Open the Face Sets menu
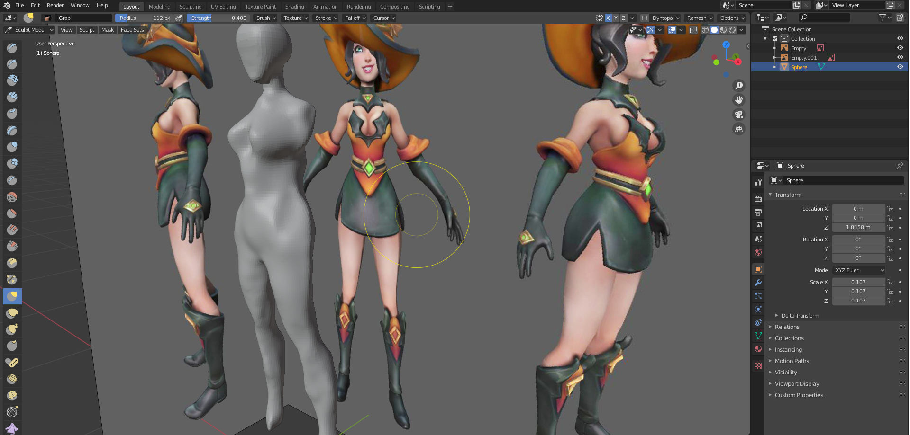Screen dimensions: 910x435 pos(132,30)
